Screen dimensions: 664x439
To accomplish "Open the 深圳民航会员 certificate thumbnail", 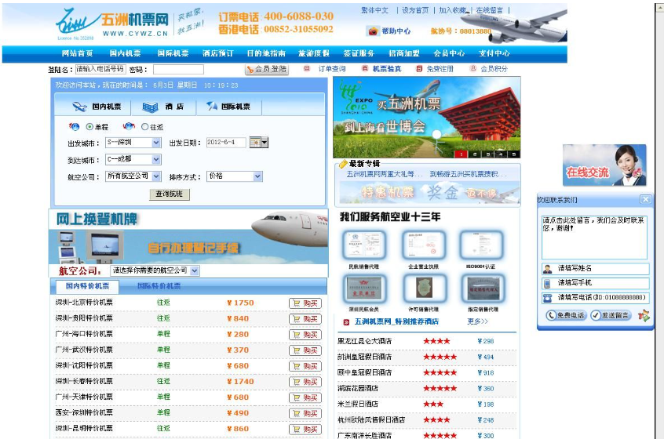I will tap(364, 288).
